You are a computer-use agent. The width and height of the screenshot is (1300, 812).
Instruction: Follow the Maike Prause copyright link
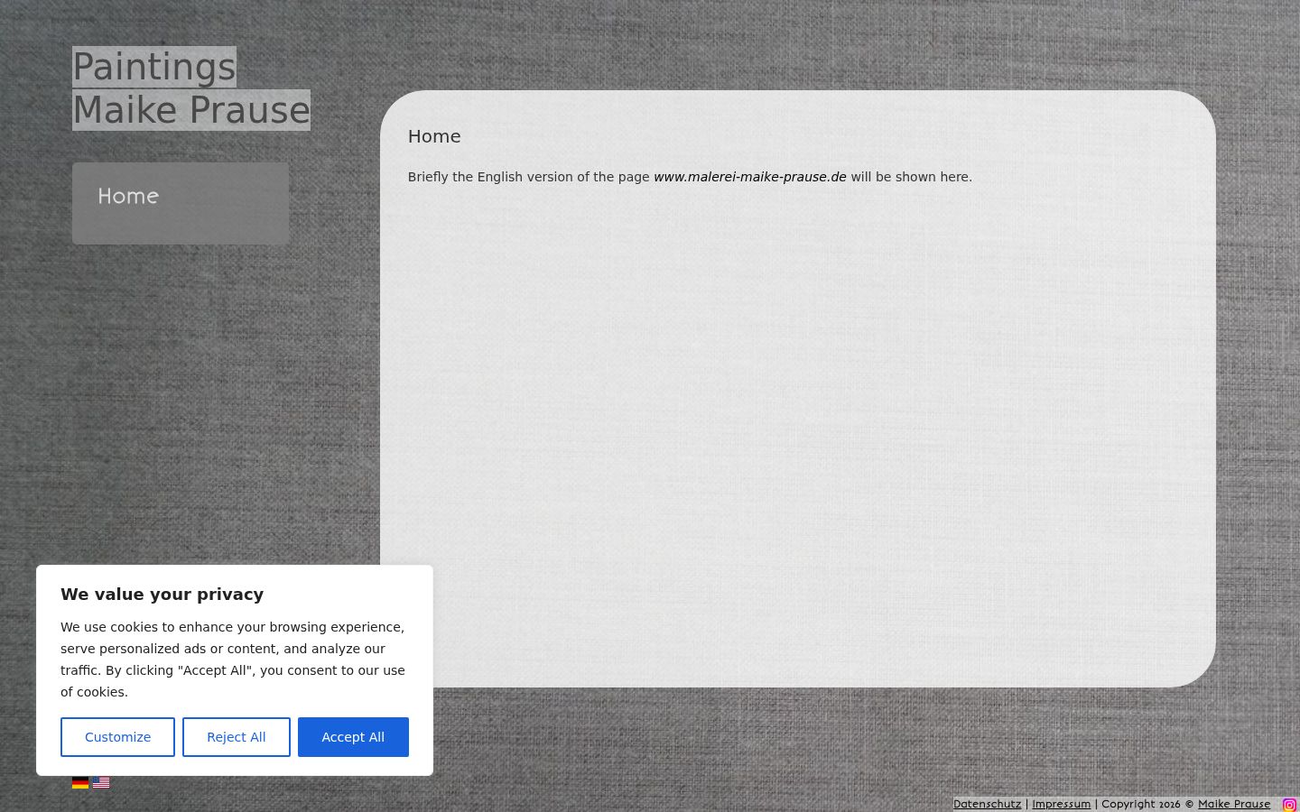point(1233,804)
